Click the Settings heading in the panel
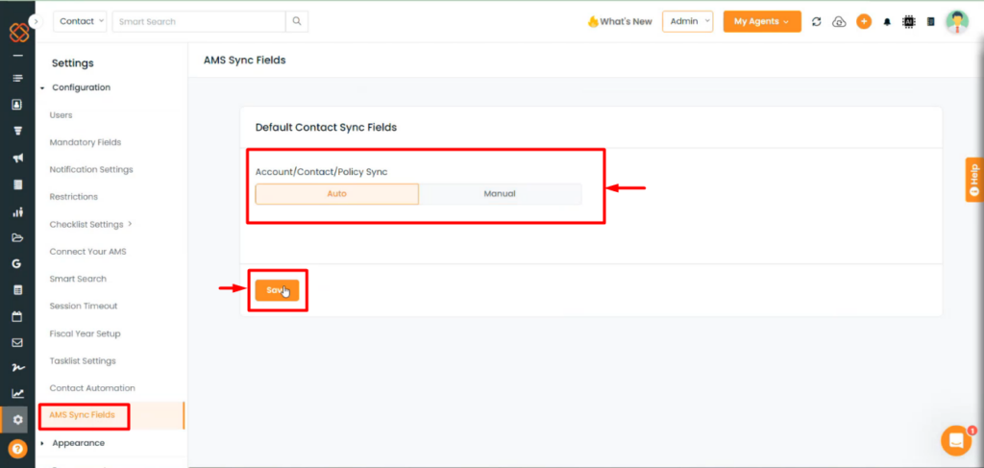Viewport: 984px width, 468px height. pyautogui.click(x=73, y=63)
